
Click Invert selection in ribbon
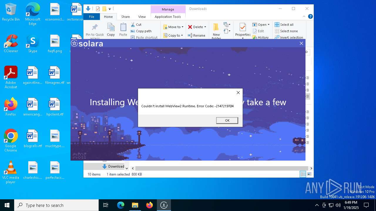289,38
